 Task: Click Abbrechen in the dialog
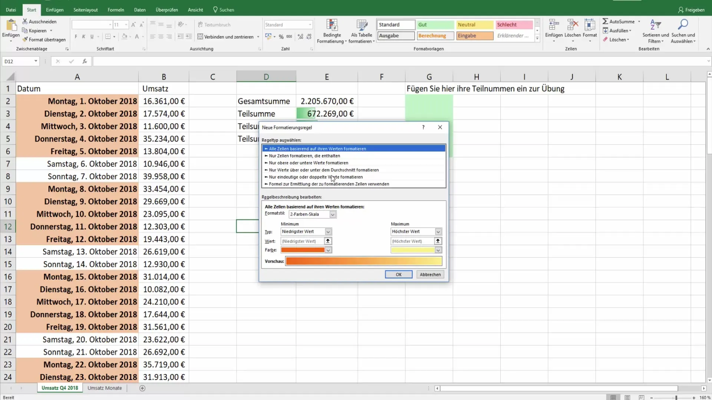pyautogui.click(x=430, y=274)
